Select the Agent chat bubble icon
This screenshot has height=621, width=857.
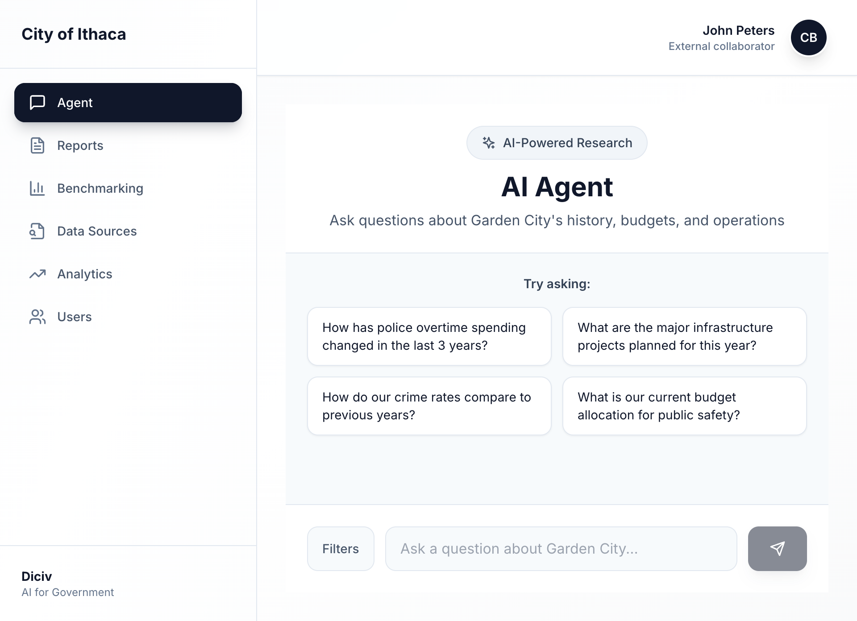(37, 103)
